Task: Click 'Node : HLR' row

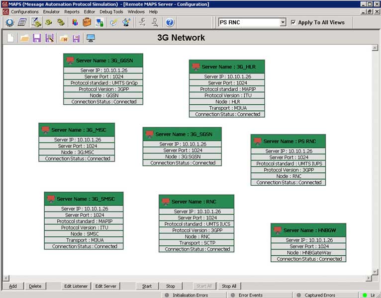Action: pyautogui.click(x=227, y=102)
